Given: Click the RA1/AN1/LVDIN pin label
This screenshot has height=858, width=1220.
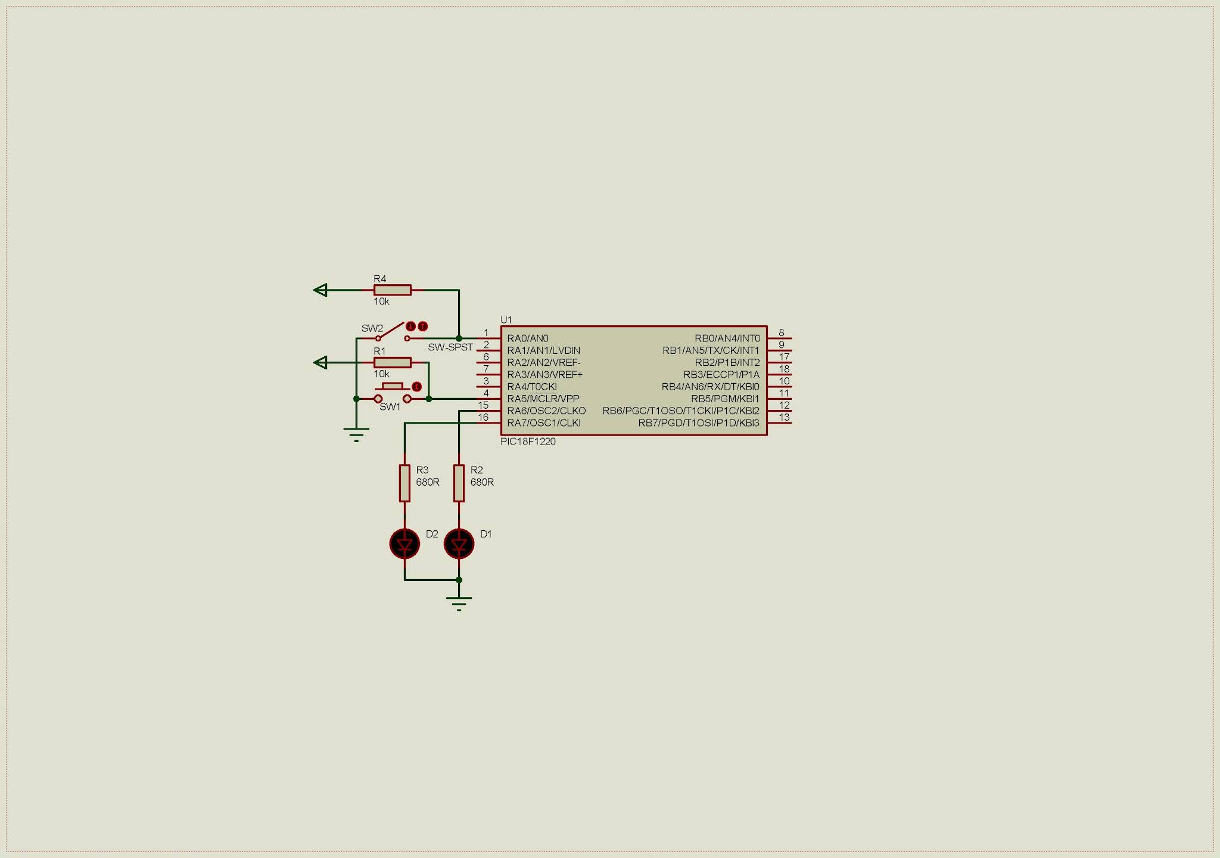Looking at the screenshot, I should tap(543, 350).
